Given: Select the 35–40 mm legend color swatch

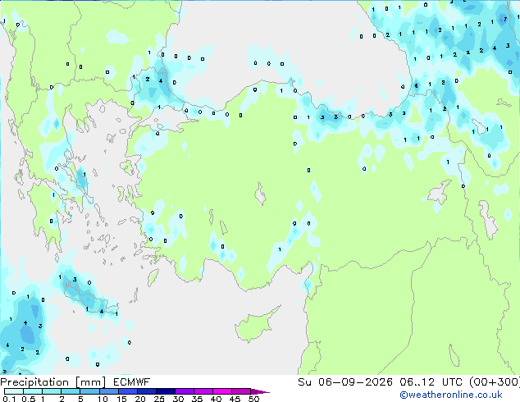Looking at the screenshot, I should pos(203,391).
